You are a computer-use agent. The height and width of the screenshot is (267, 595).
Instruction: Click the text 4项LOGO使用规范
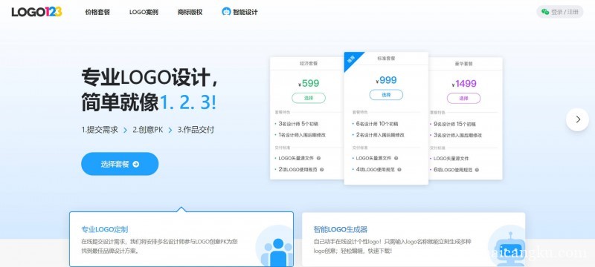[x=376, y=169]
